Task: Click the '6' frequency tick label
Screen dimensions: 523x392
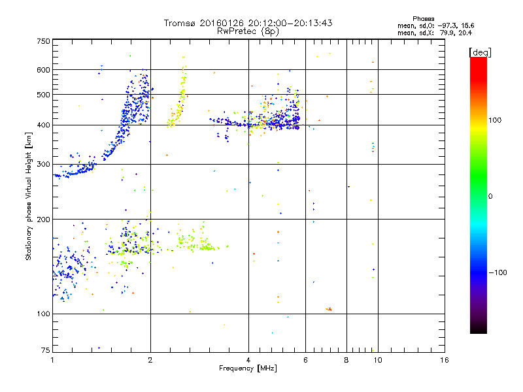Action: coord(305,360)
